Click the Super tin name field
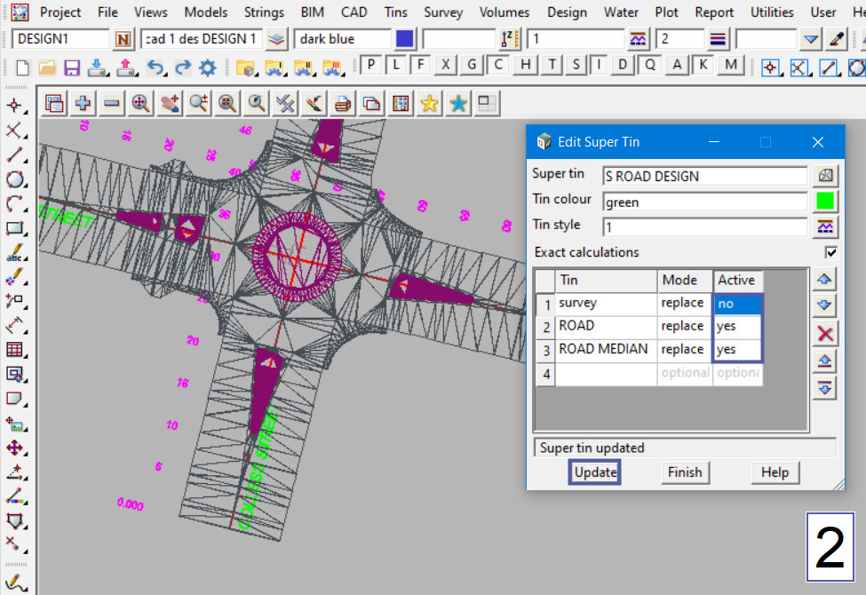This screenshot has width=866, height=595. pos(704,176)
